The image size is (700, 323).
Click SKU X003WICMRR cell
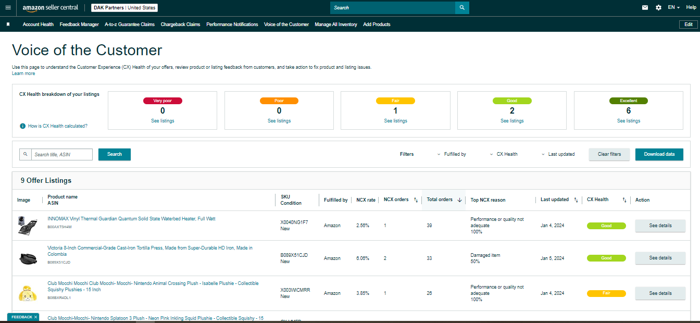point(295,290)
